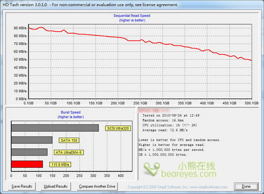Viewport: 264px width, 194px height.
Task: Click the gray SATA 150 bar
Action: point(32,140)
